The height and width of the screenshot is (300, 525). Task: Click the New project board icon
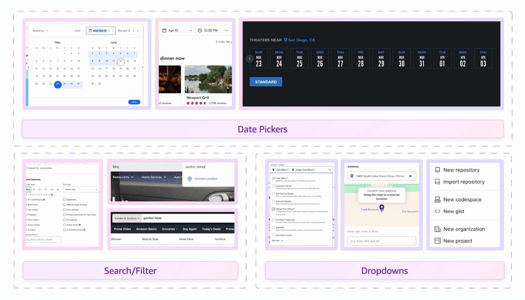click(437, 241)
